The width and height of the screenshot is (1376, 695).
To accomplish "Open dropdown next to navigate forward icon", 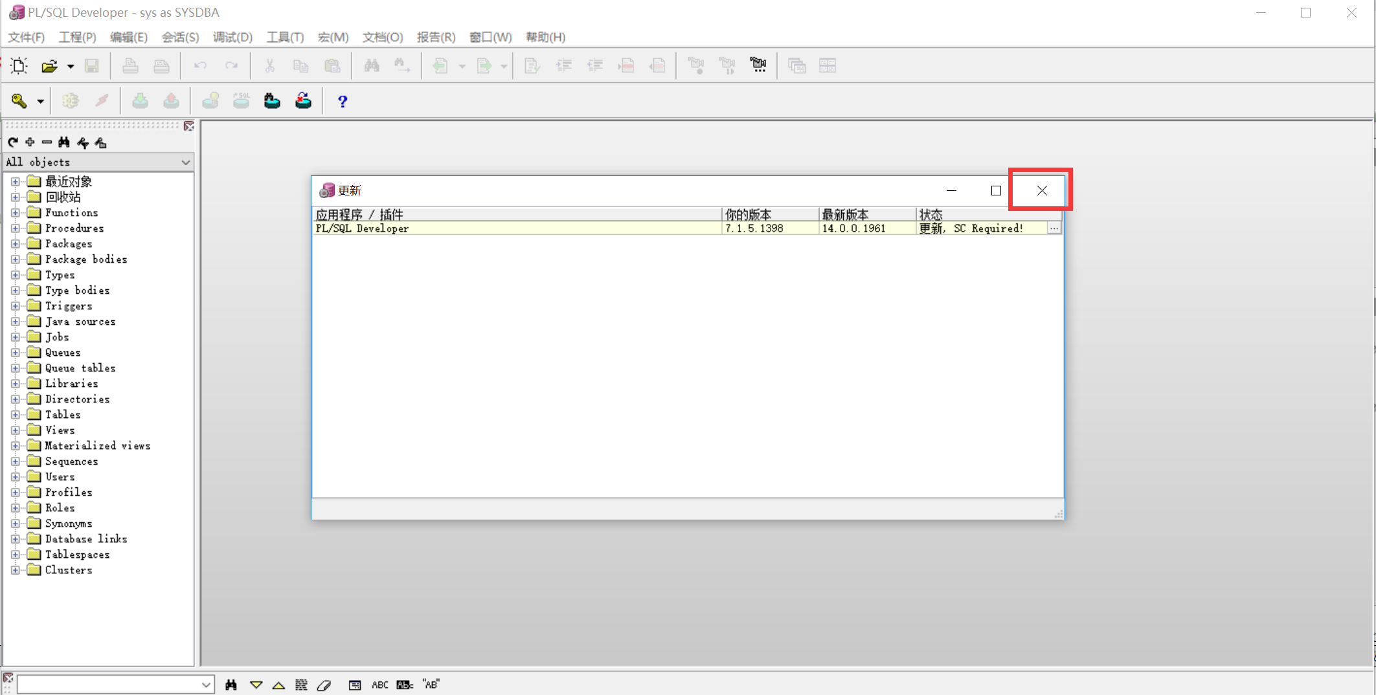I will (x=504, y=66).
